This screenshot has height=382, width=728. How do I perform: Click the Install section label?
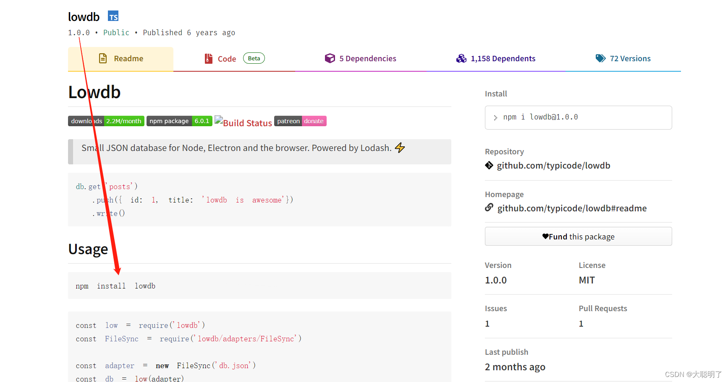496,94
